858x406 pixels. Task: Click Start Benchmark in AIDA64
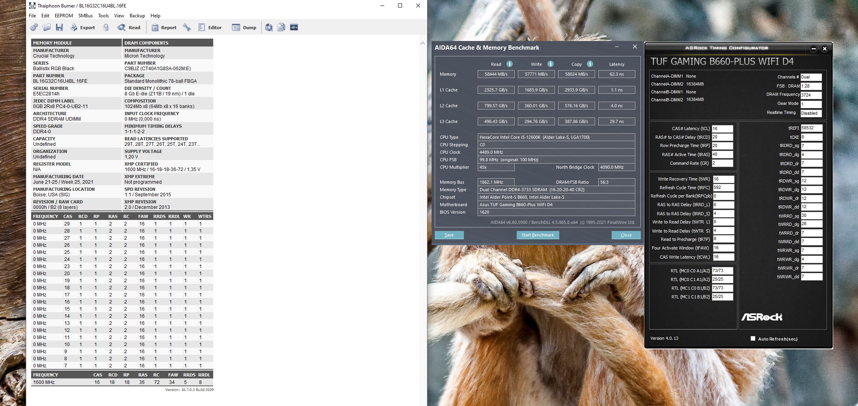point(538,235)
